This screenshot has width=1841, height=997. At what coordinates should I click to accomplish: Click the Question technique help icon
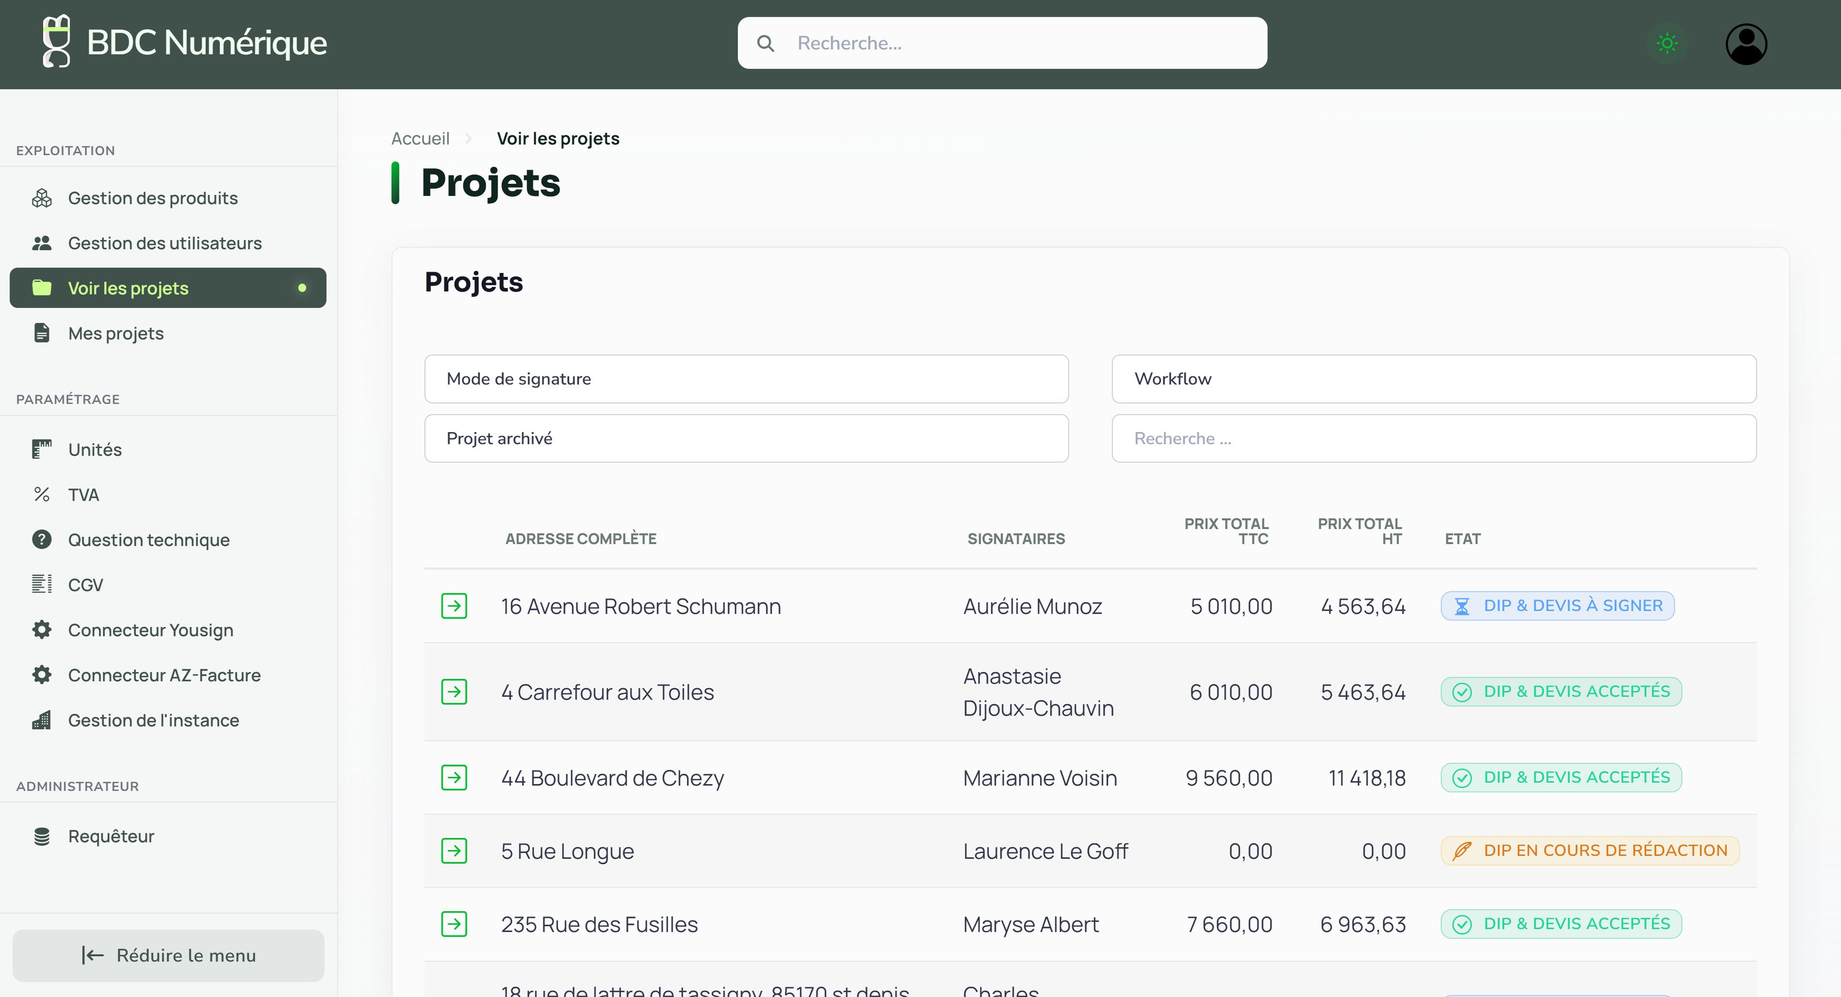[41, 539]
